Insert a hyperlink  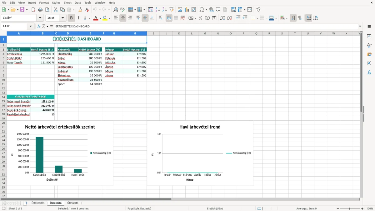tap(211, 10)
